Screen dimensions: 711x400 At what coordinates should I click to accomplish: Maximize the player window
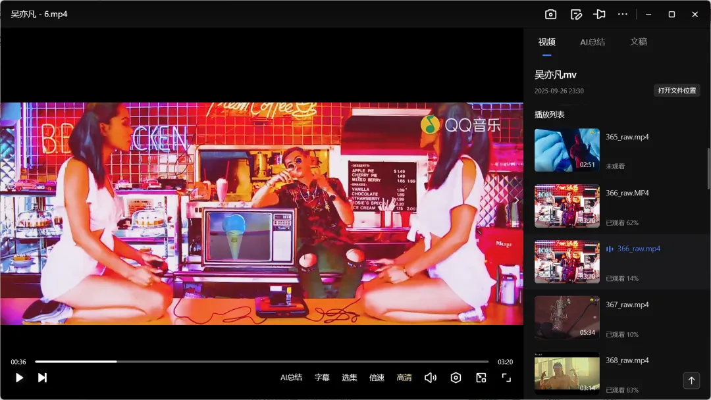point(671,14)
